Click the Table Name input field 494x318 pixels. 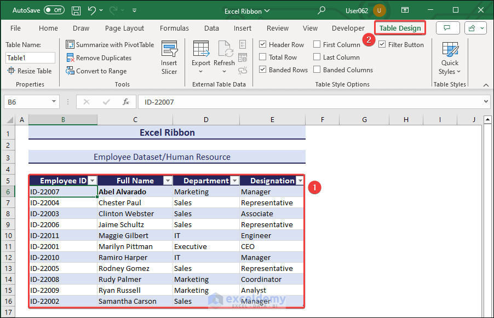click(x=31, y=57)
